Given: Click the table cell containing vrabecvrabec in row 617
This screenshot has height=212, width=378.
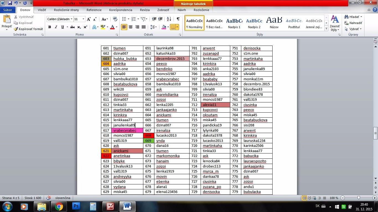Looking at the screenshot, I should (127, 131).
